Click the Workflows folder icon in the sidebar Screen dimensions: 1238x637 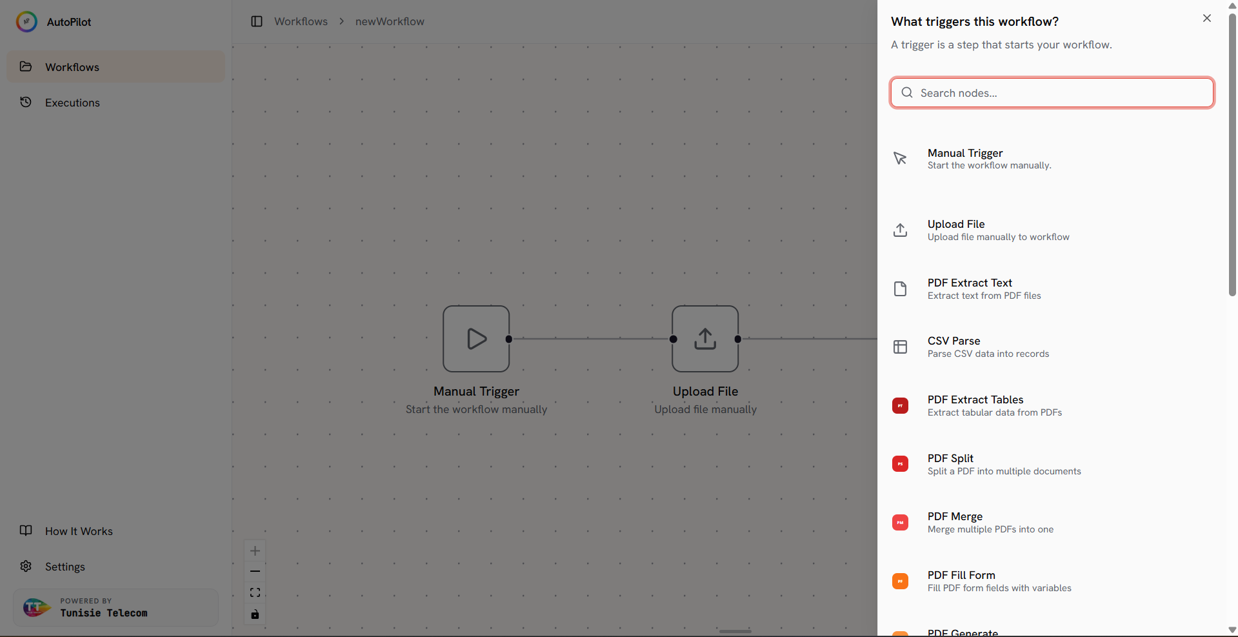26,66
